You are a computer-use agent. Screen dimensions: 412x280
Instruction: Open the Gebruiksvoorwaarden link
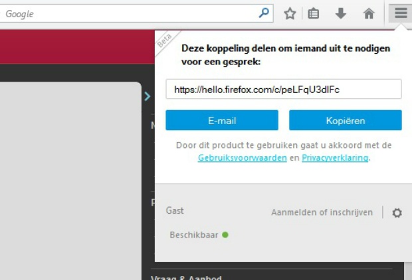point(243,158)
